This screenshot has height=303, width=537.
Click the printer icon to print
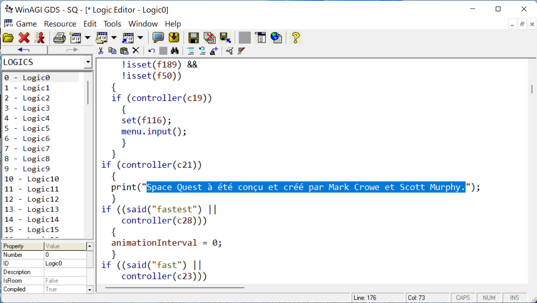click(60, 38)
